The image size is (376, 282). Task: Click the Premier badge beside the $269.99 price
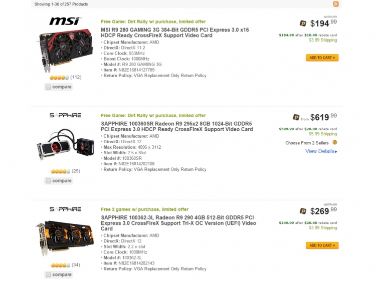pos(303,211)
